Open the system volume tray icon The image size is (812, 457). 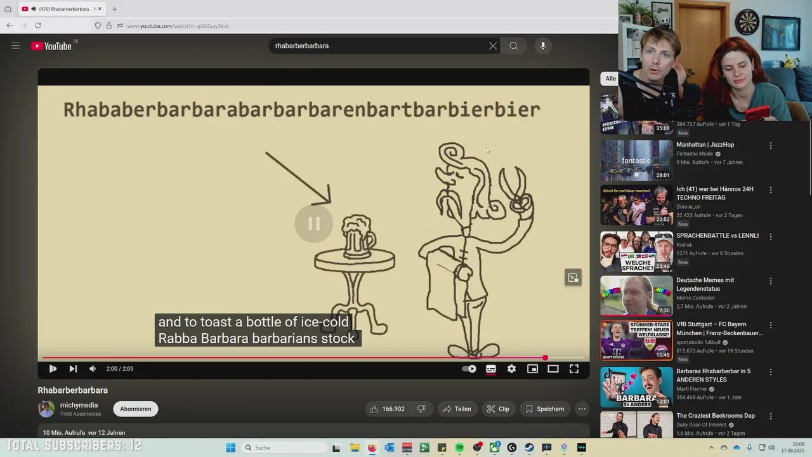[771, 447]
